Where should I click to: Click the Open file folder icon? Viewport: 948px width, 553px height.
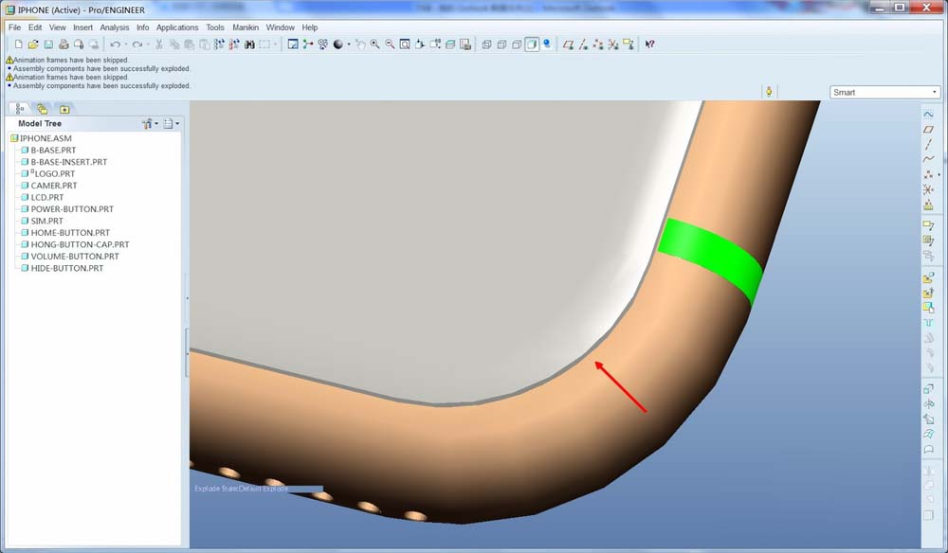click(33, 45)
